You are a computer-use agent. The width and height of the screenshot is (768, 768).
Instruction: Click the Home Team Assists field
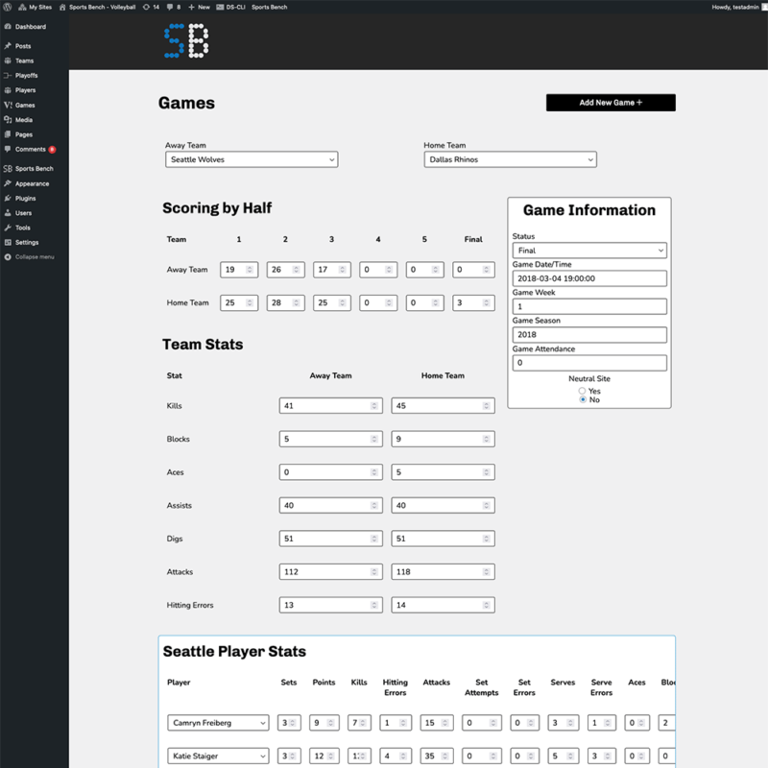tap(443, 506)
